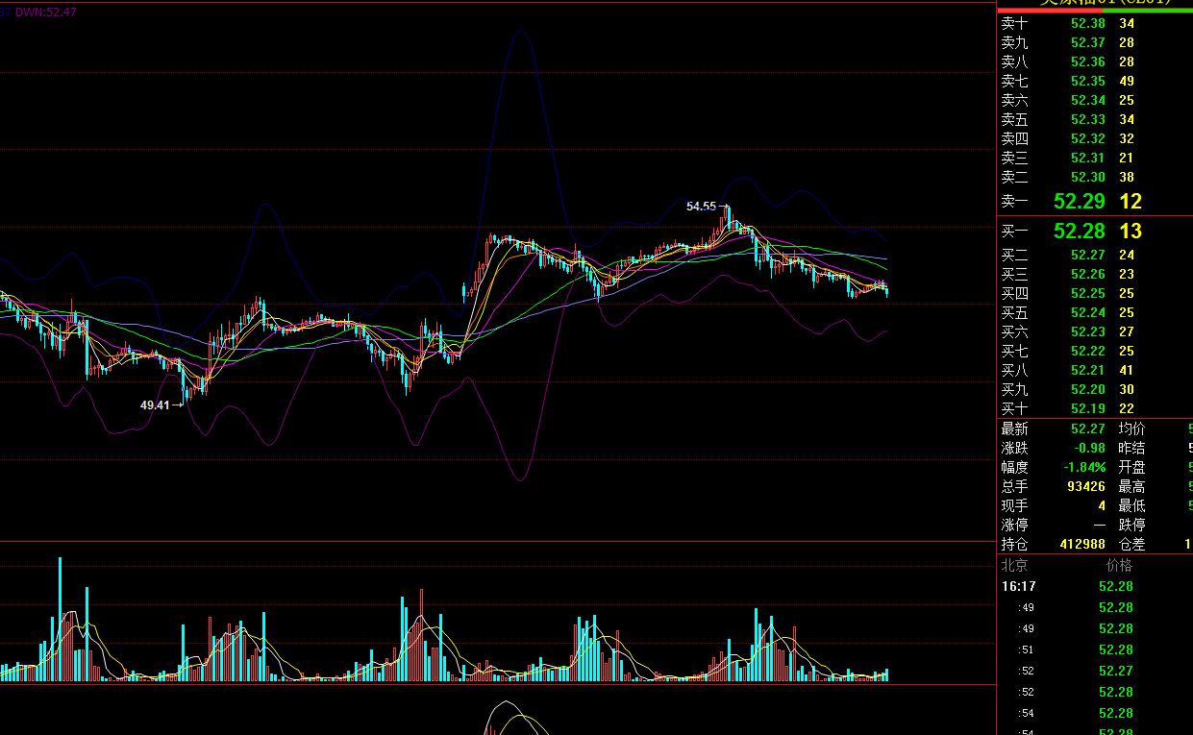The width and height of the screenshot is (1193, 735).
Task: Click the 现手 value 4
Action: coord(1102,505)
